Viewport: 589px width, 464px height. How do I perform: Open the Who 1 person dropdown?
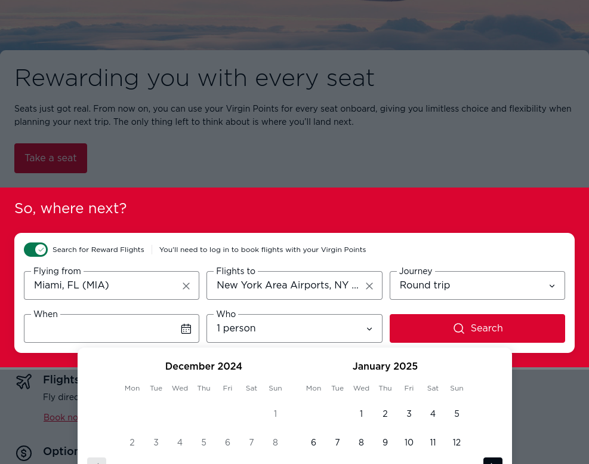pos(294,328)
